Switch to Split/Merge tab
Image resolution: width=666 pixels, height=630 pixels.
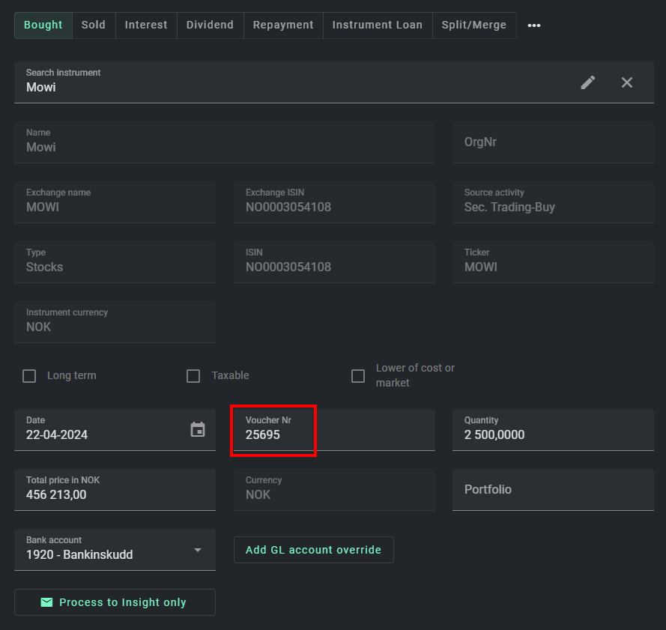(x=473, y=25)
